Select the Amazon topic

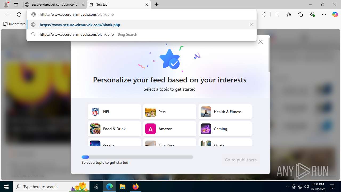(x=170, y=129)
